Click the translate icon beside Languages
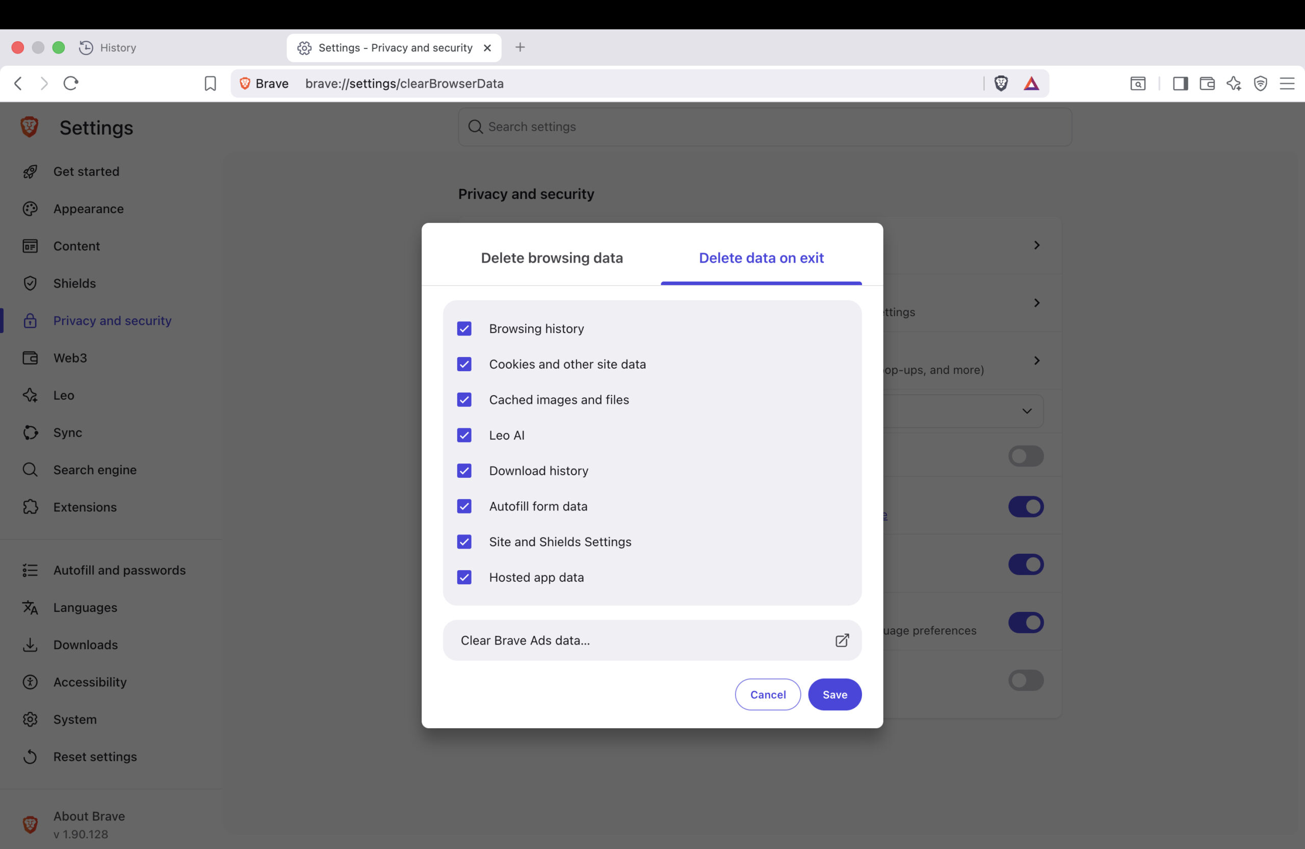This screenshot has width=1305, height=849. coord(30,608)
